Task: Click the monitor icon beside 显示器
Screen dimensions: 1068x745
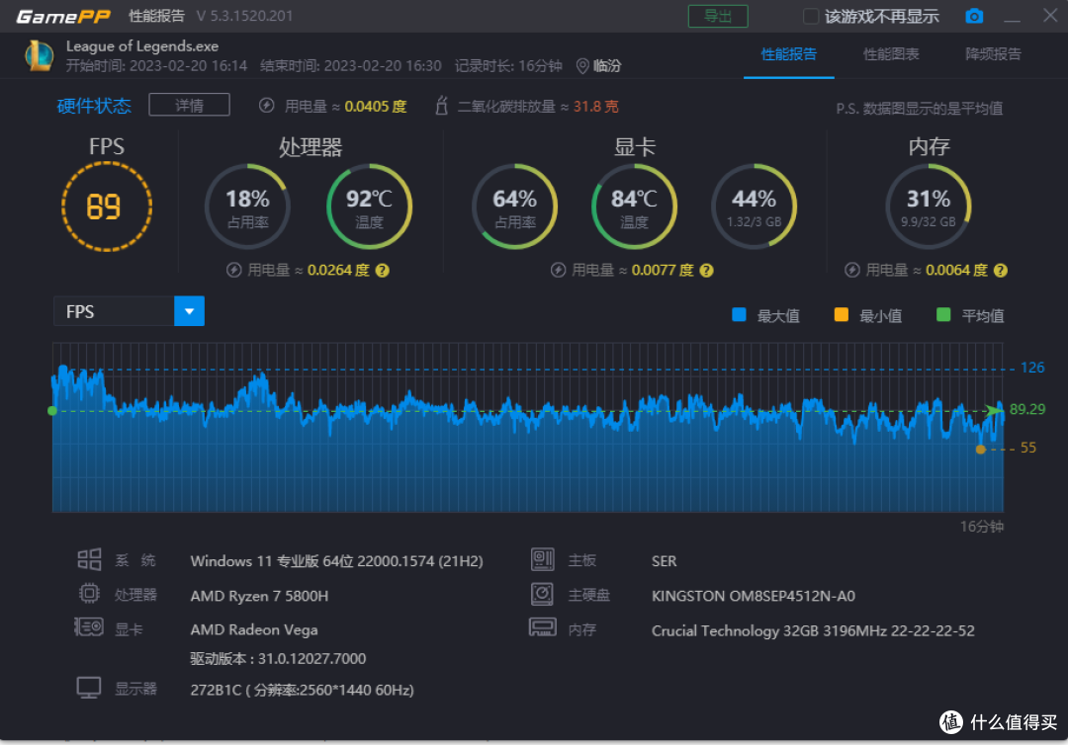Action: tap(89, 688)
